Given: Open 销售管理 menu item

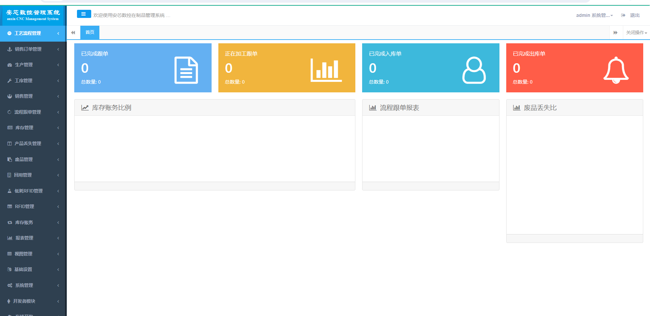Looking at the screenshot, I should tap(33, 96).
